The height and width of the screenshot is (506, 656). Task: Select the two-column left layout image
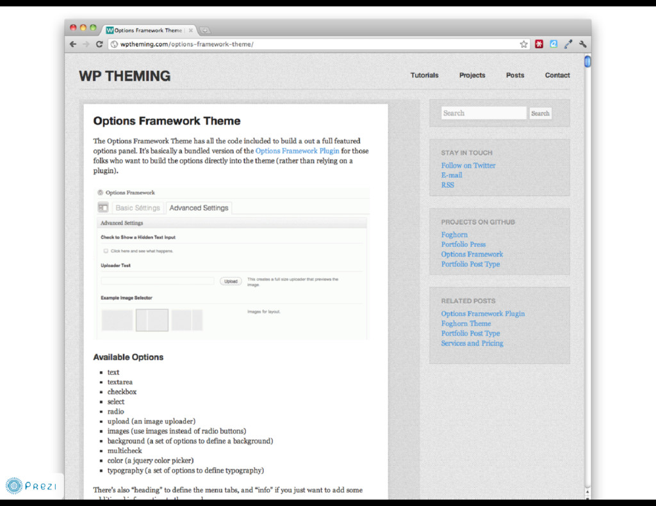[152, 320]
